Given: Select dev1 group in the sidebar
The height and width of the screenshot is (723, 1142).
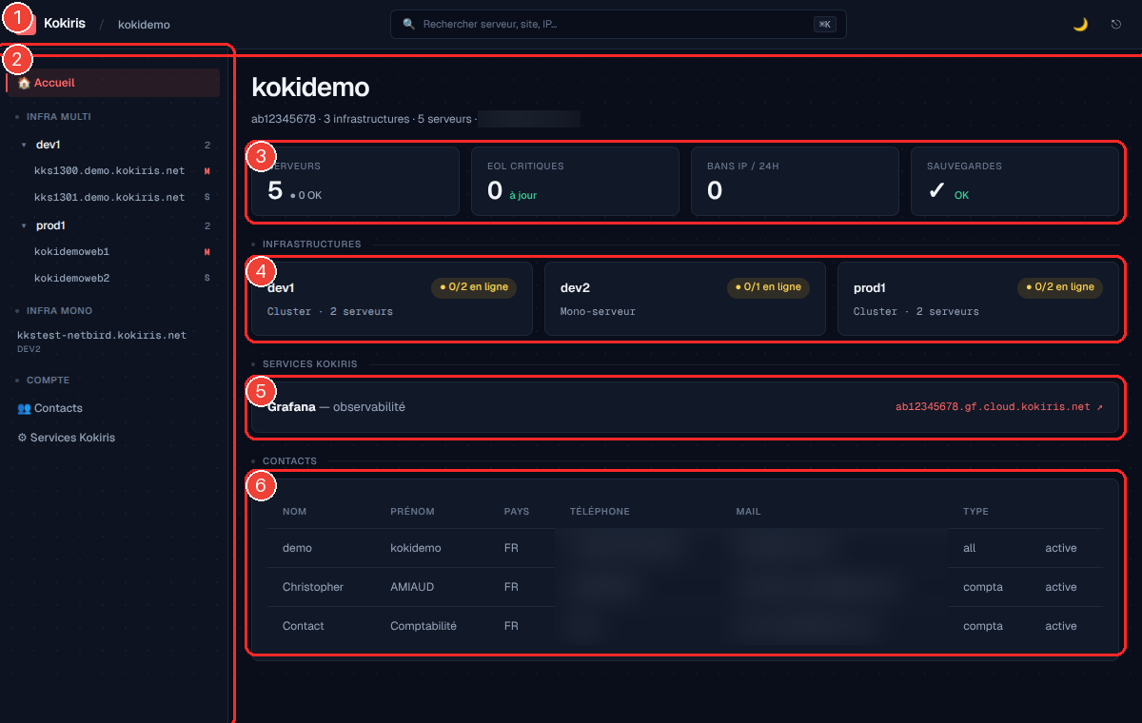Looking at the screenshot, I should tap(49, 145).
